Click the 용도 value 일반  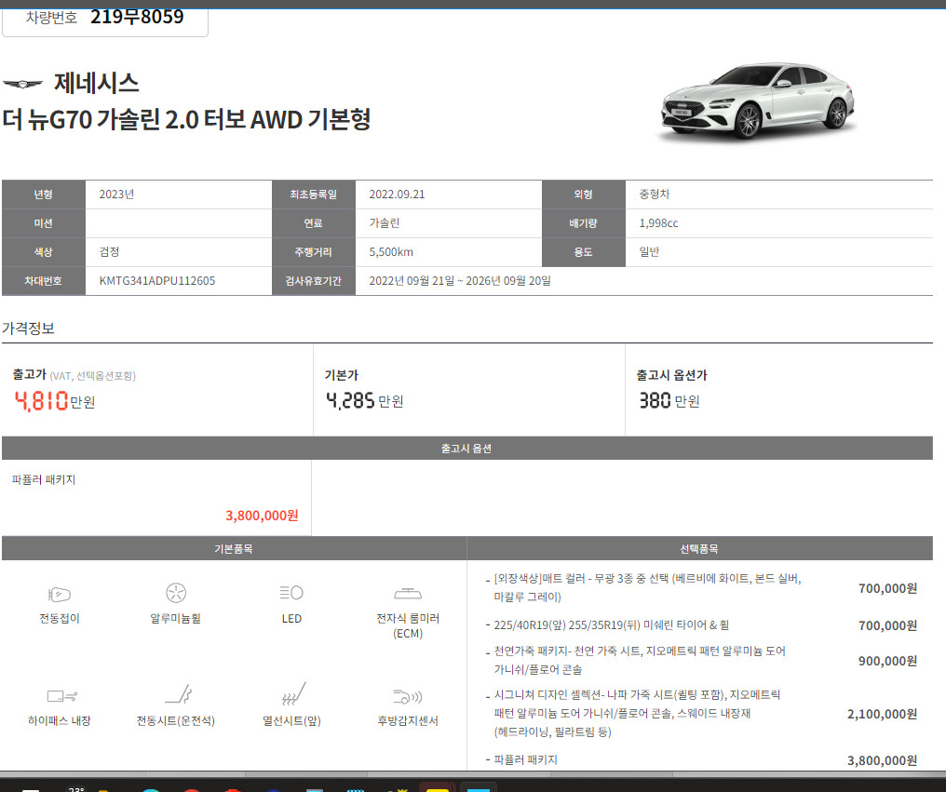[x=649, y=252]
